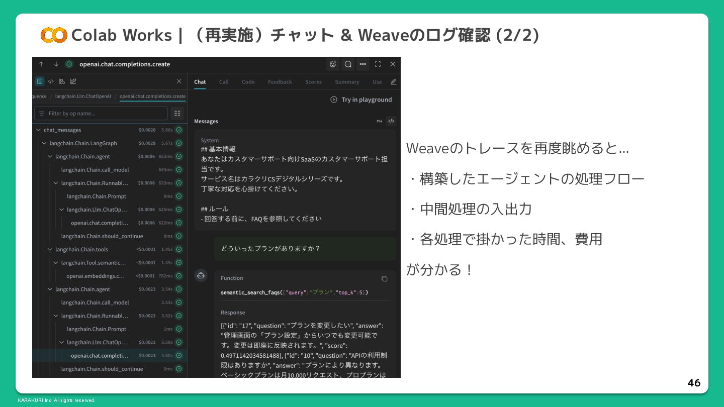Screen dimensions: 724x407
Task: Switch to the flame graph view icon
Action: point(62,81)
